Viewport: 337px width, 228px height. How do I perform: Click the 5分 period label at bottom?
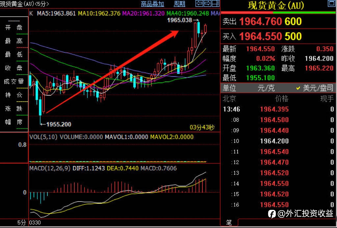pos(22,223)
